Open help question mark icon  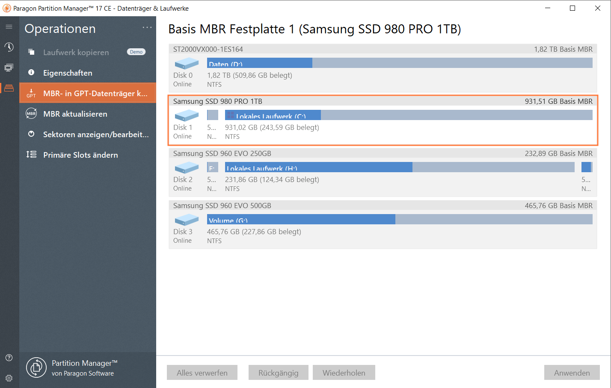(9, 358)
